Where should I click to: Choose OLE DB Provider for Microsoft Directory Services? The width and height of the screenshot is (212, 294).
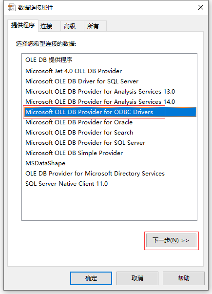tap(109, 174)
